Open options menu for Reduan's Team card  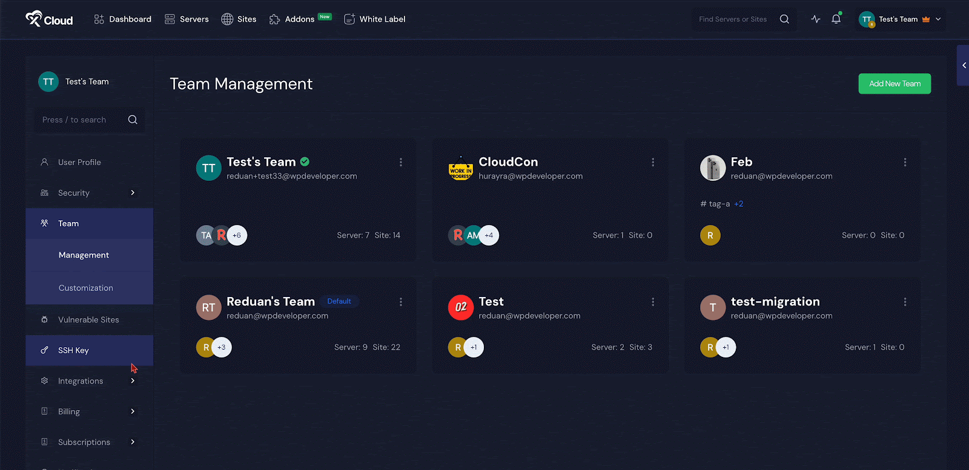click(x=400, y=302)
